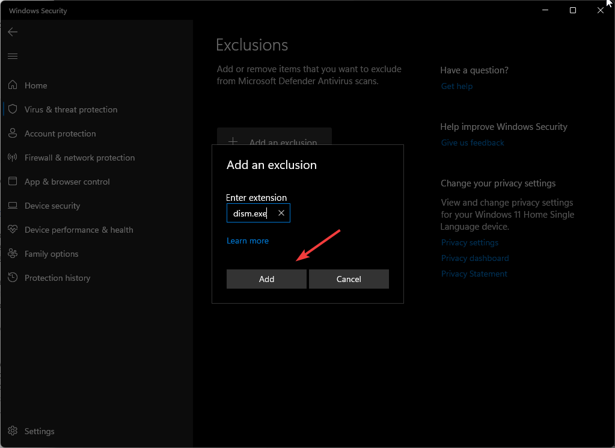Image resolution: width=615 pixels, height=448 pixels.
Task: Click the Add button in the dialog
Action: (x=267, y=279)
